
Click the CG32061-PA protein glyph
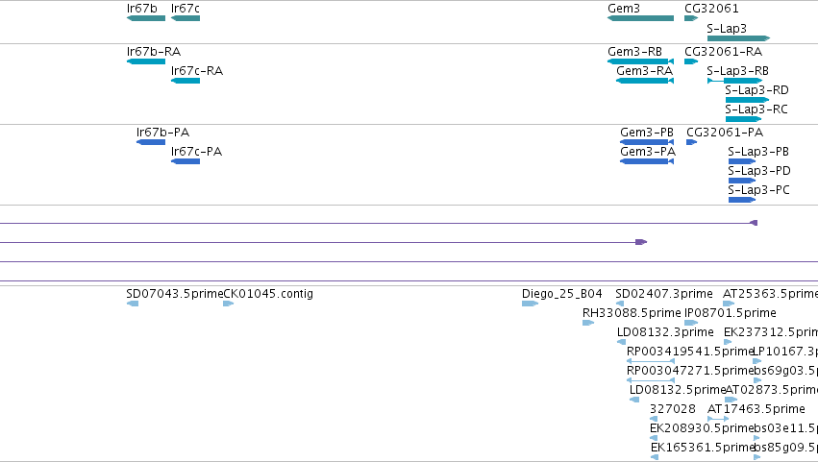pyautogui.click(x=692, y=142)
